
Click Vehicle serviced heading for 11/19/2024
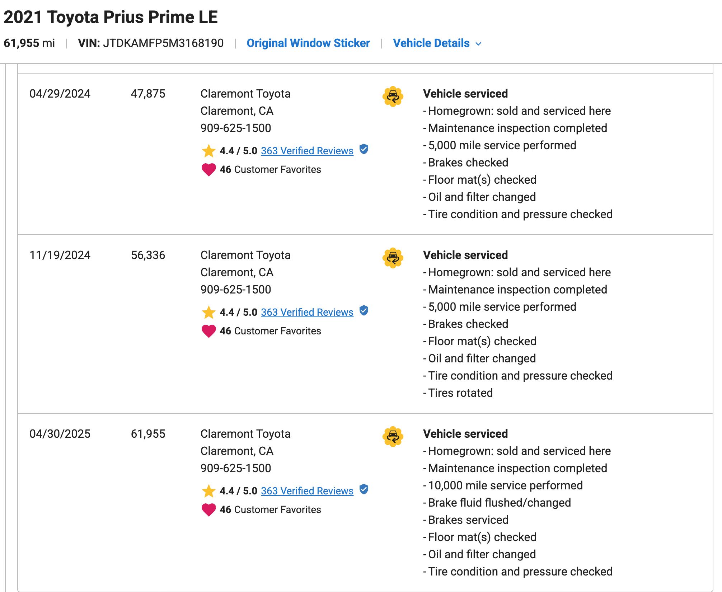[x=465, y=255]
